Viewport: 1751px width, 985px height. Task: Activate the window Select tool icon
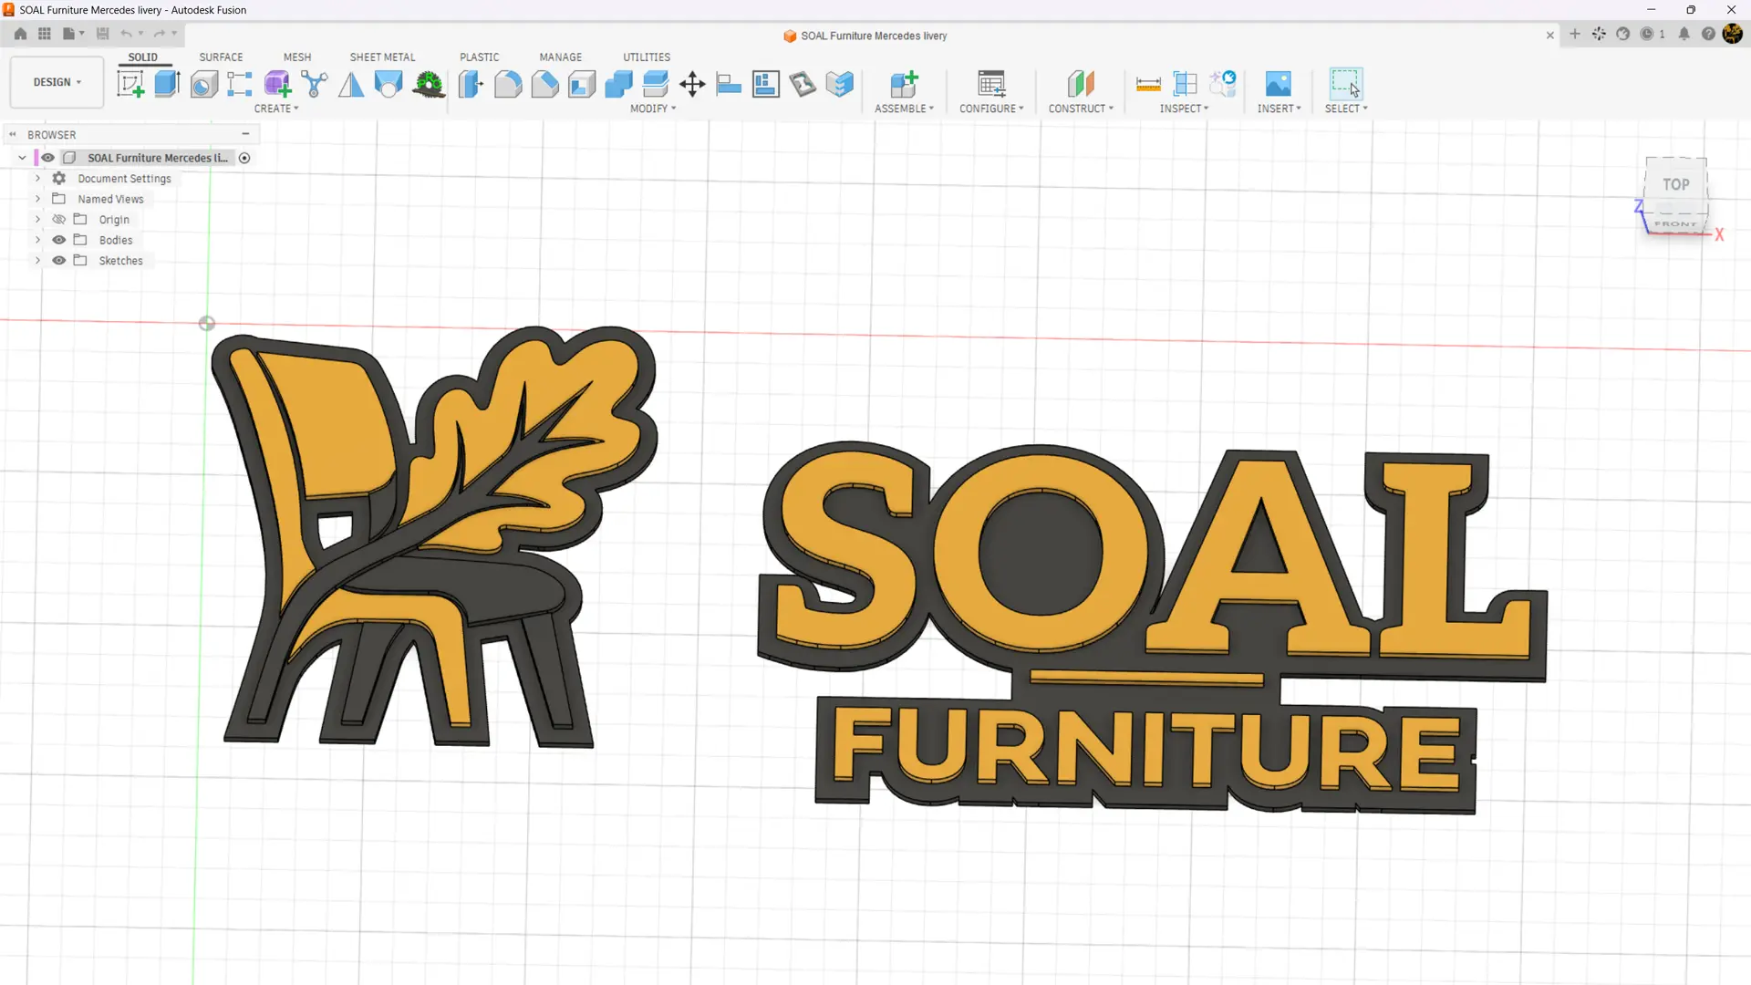(x=1346, y=84)
